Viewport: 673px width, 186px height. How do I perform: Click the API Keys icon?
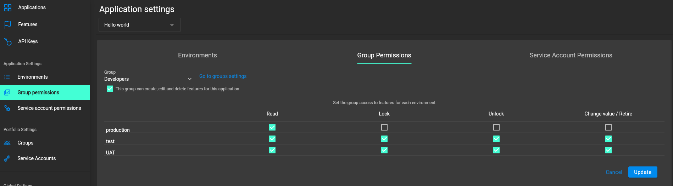tap(8, 41)
